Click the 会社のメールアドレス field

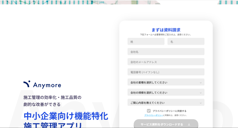pyautogui.click(x=166, y=62)
